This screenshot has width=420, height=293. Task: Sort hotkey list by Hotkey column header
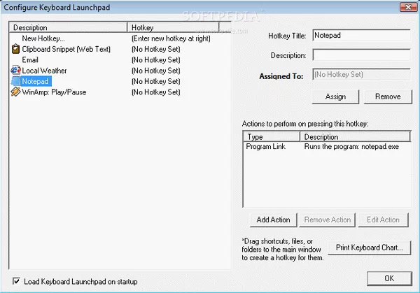click(174, 27)
